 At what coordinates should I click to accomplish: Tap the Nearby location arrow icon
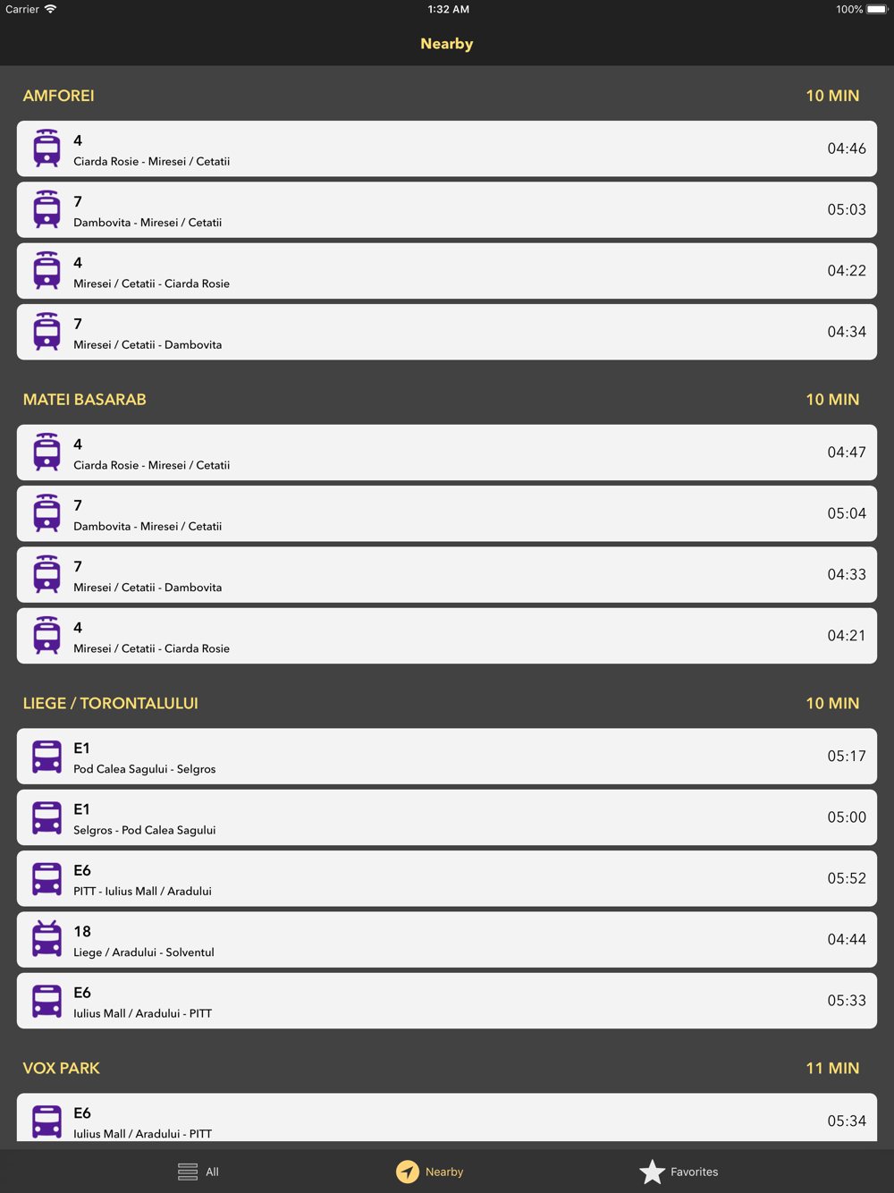click(x=408, y=1172)
